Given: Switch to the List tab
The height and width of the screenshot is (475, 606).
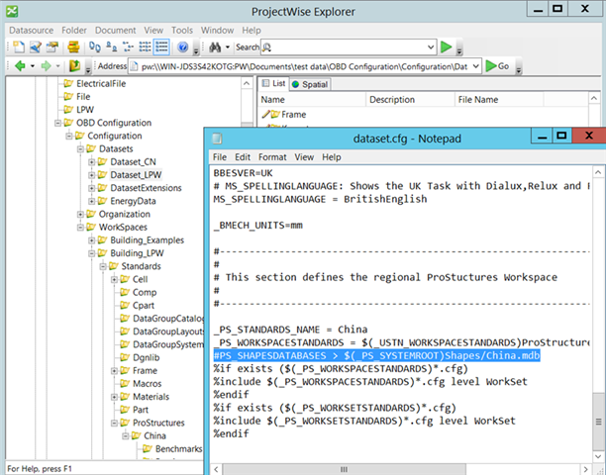Looking at the screenshot, I should [274, 83].
